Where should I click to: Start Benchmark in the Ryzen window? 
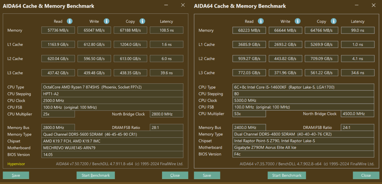click(x=95, y=175)
